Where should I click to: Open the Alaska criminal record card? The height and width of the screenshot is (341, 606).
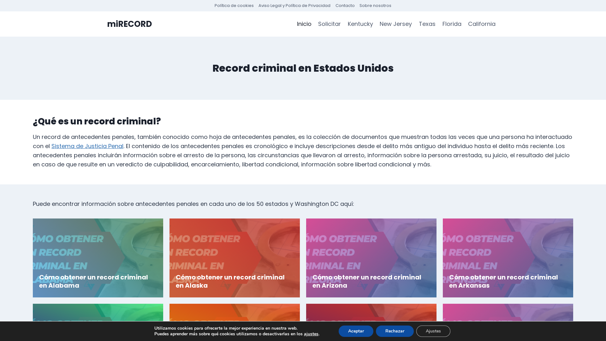pos(235,258)
